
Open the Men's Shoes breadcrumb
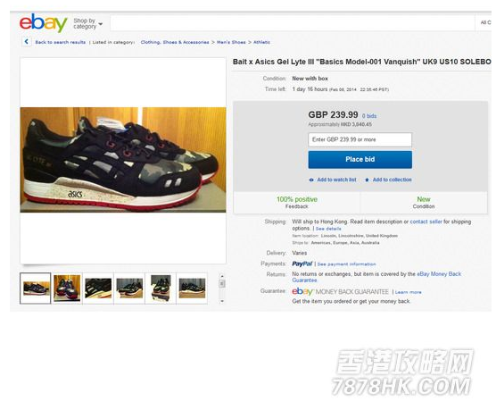click(x=231, y=42)
